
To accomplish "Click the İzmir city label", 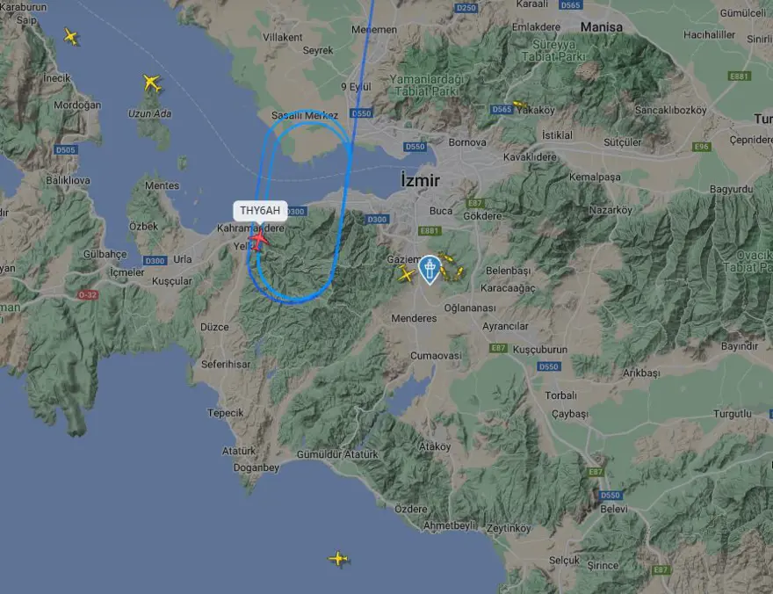I will (420, 180).
